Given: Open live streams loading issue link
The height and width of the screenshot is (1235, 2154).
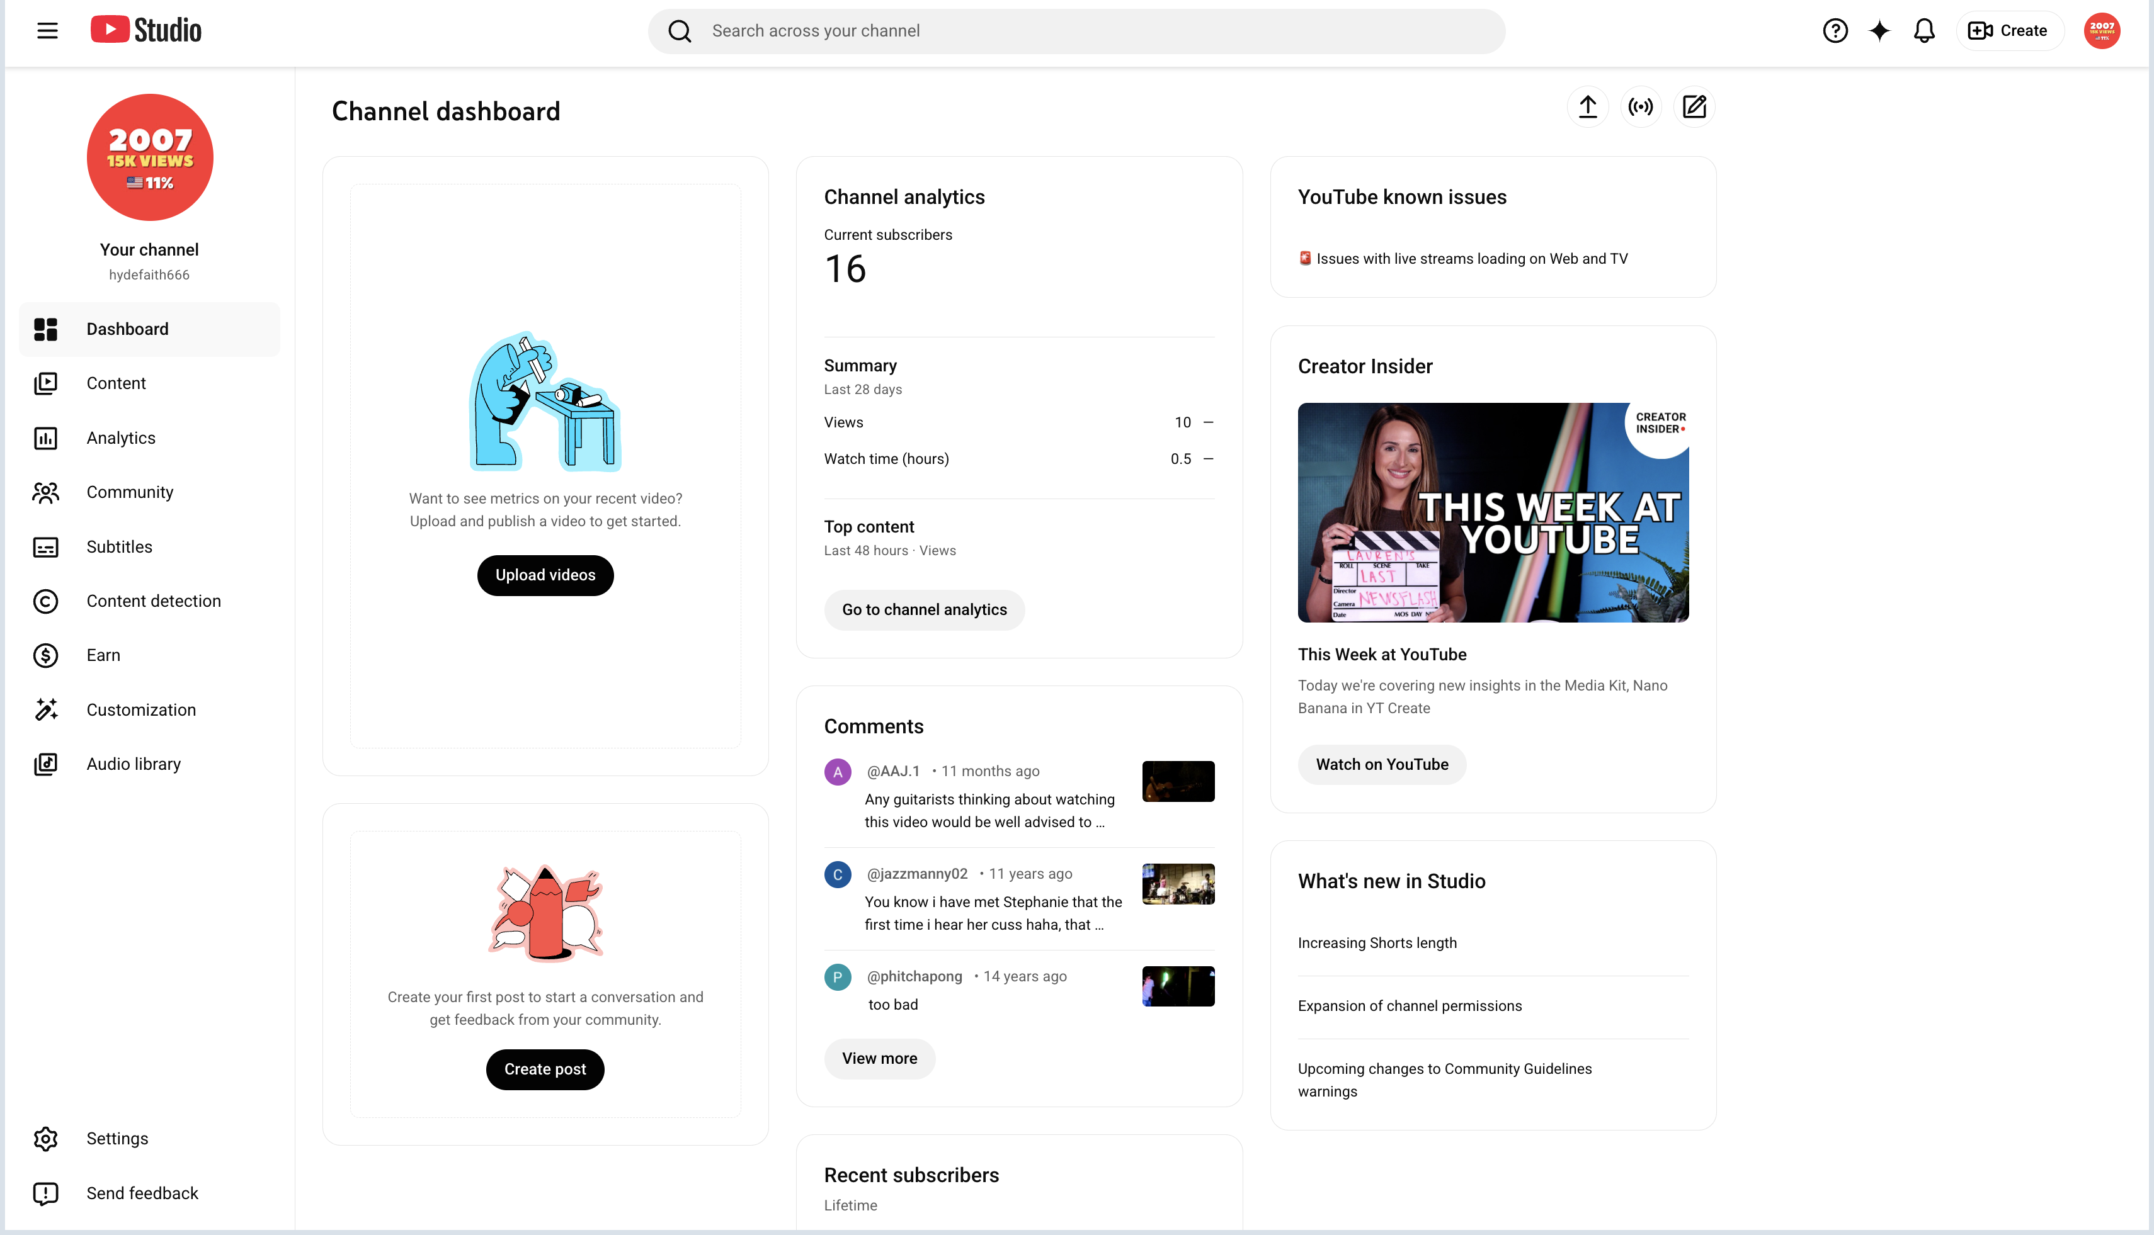Looking at the screenshot, I should point(1463,259).
